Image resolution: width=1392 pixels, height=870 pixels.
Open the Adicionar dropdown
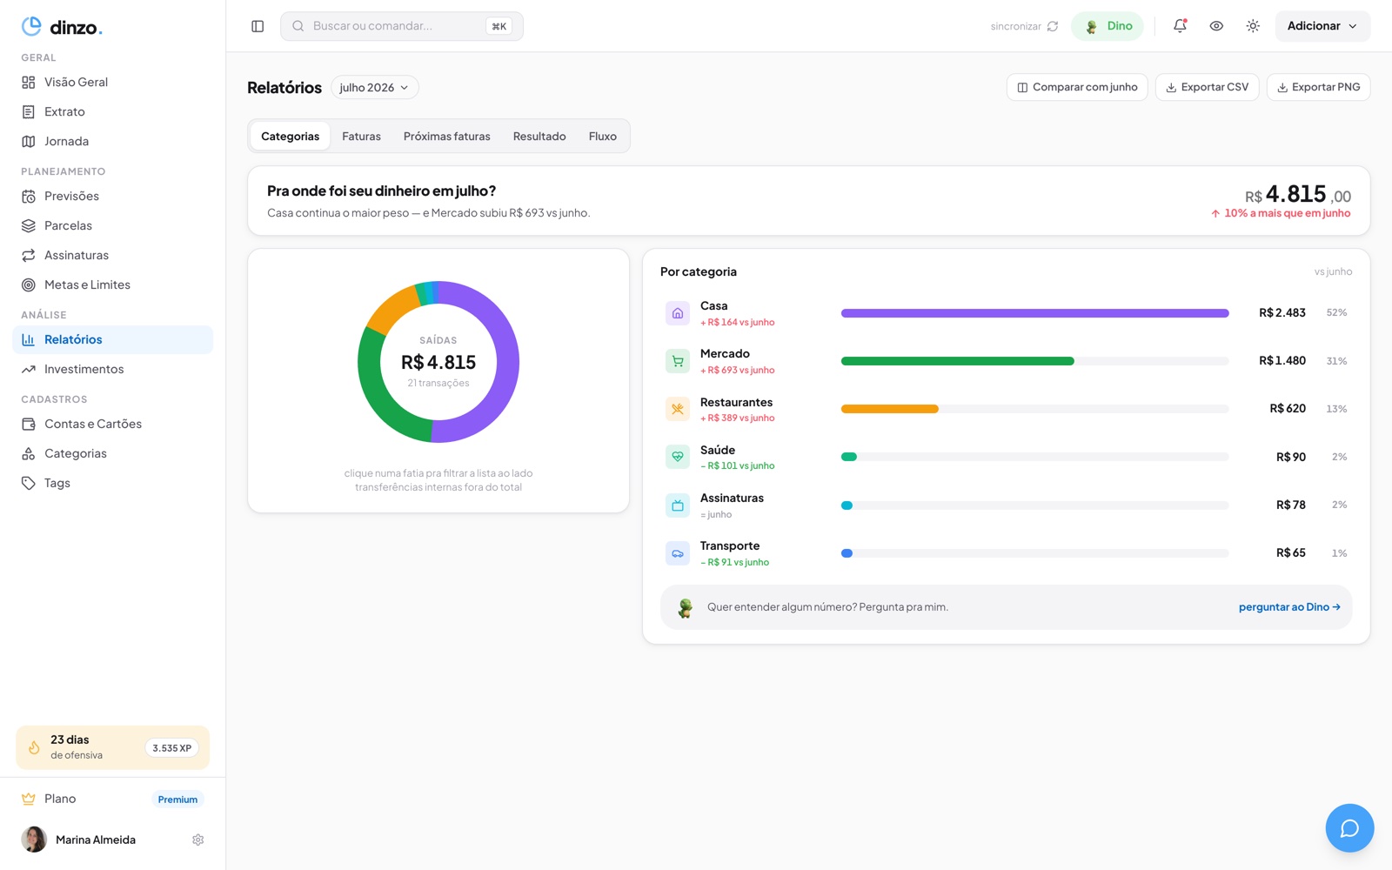click(x=1322, y=26)
